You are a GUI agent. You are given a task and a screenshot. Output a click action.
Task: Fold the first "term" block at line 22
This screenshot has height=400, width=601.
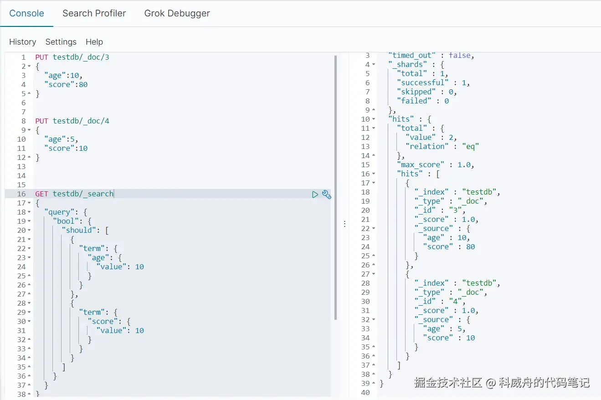(29, 249)
